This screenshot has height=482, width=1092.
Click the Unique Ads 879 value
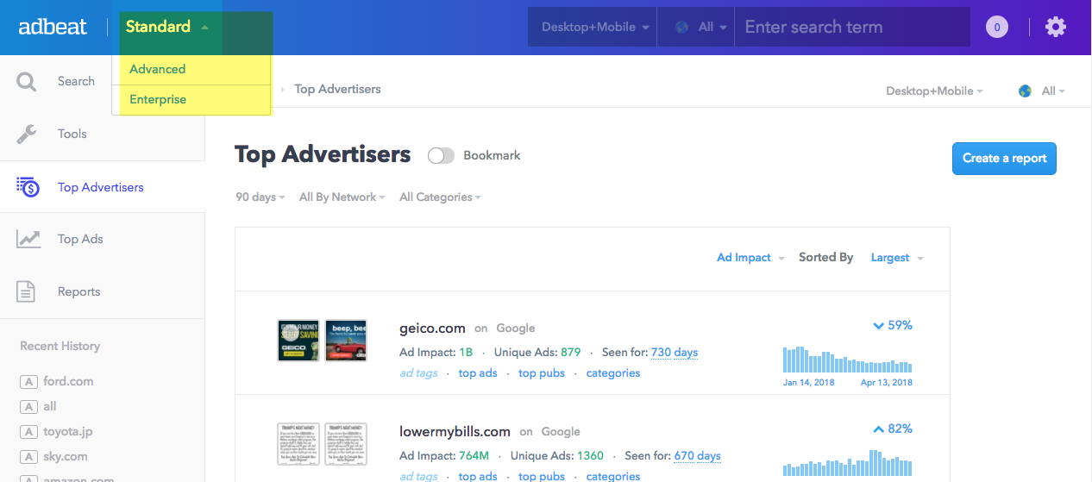pyautogui.click(x=570, y=353)
